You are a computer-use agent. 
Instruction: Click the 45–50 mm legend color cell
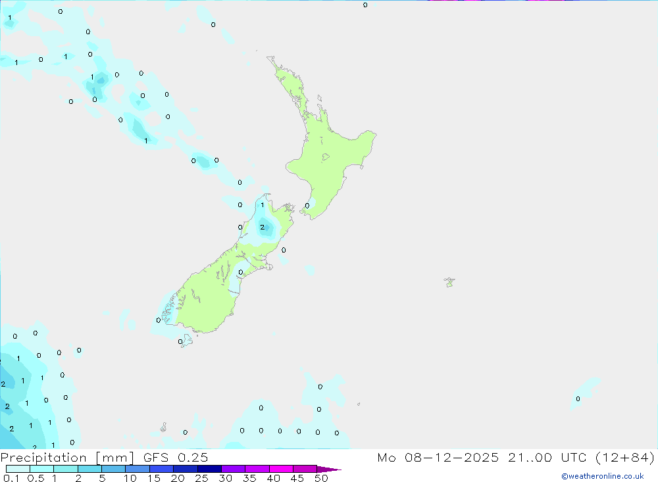pyautogui.click(x=305, y=469)
